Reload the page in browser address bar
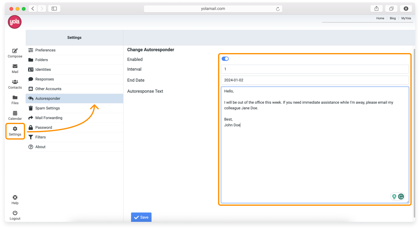420x229 pixels. [x=278, y=9]
